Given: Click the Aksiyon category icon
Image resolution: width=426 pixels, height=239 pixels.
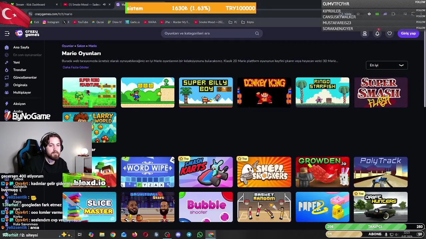Looking at the screenshot, I should coord(7,104).
